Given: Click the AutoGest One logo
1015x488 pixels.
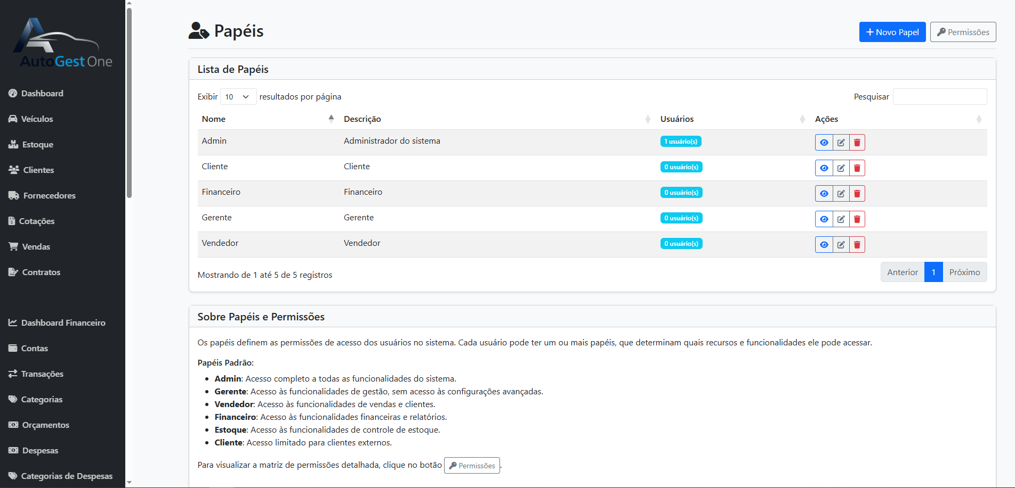Looking at the screenshot, I should click(x=63, y=44).
